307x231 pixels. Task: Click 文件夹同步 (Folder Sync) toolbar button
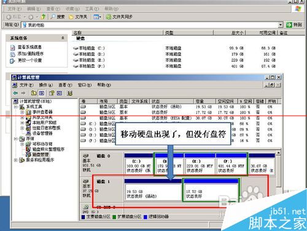click(119, 17)
